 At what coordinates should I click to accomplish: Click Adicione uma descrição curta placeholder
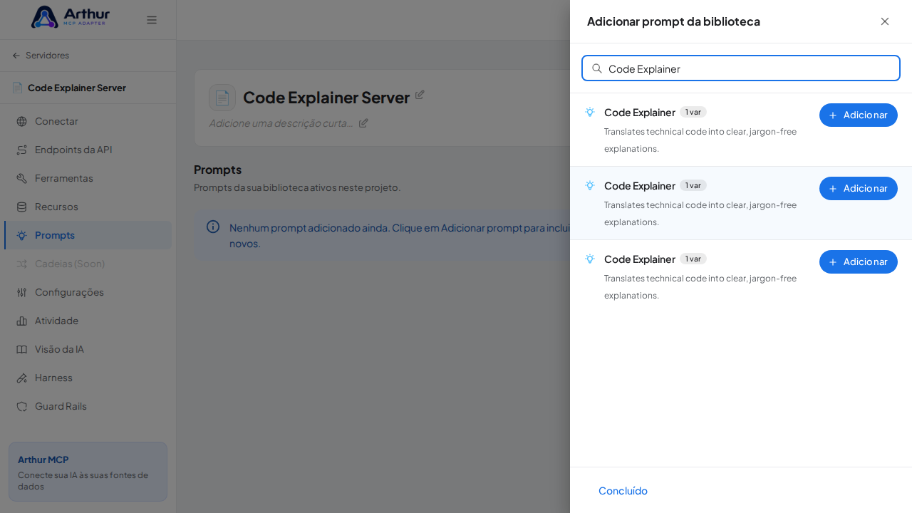click(281, 123)
